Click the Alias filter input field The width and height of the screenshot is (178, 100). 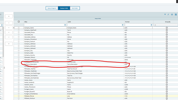[x=44, y=25]
